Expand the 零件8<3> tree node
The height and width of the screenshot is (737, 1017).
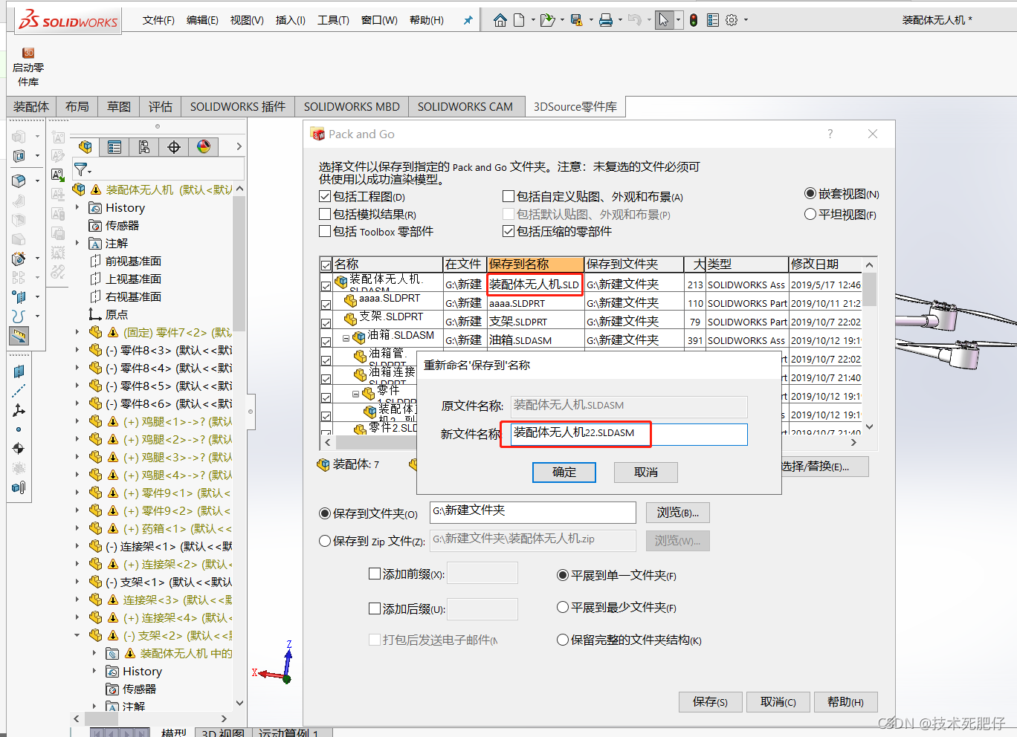pyautogui.click(x=77, y=350)
